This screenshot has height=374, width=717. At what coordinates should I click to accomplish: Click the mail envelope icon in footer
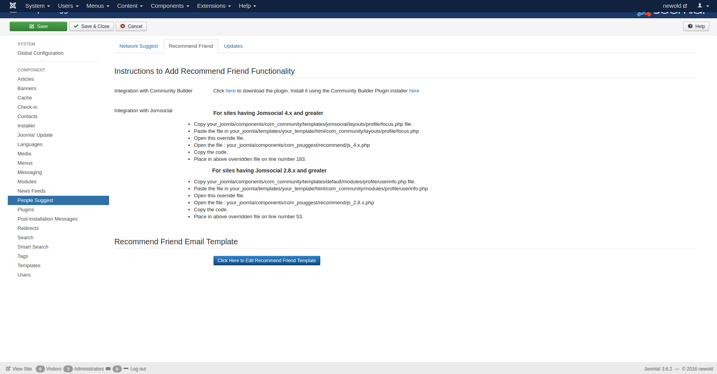tap(108, 369)
